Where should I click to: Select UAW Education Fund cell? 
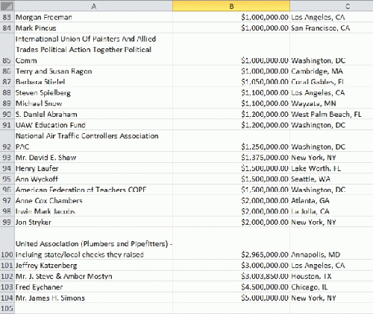coord(94,125)
